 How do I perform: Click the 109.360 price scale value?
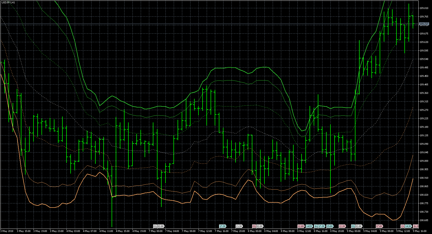point(424,93)
